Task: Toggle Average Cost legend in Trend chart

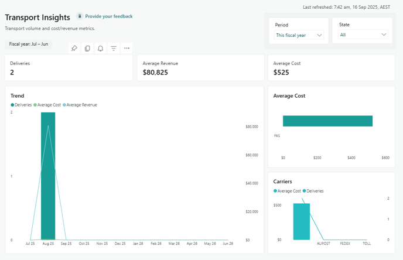Action: 47,105
